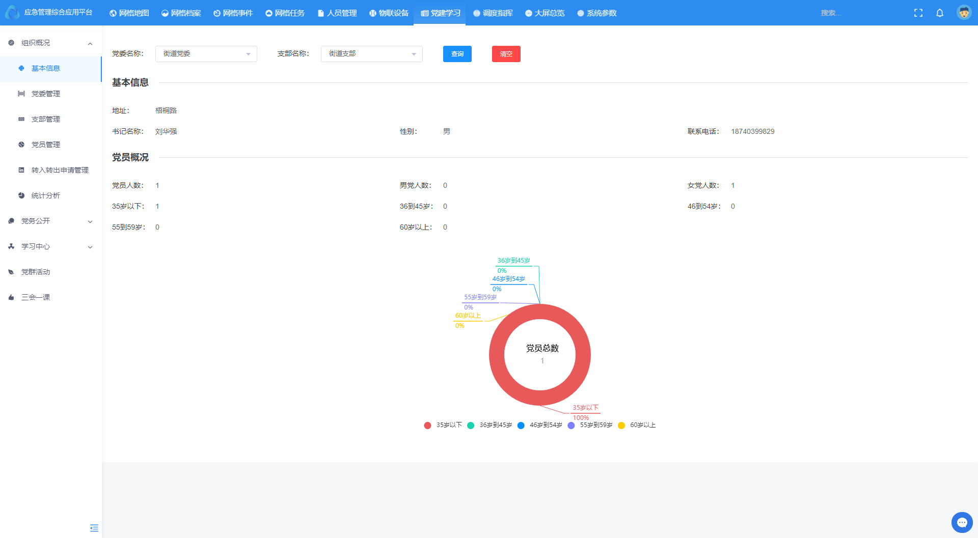Open 系统参数 in top navigation
Screen dimensions: 978x538
[597, 13]
